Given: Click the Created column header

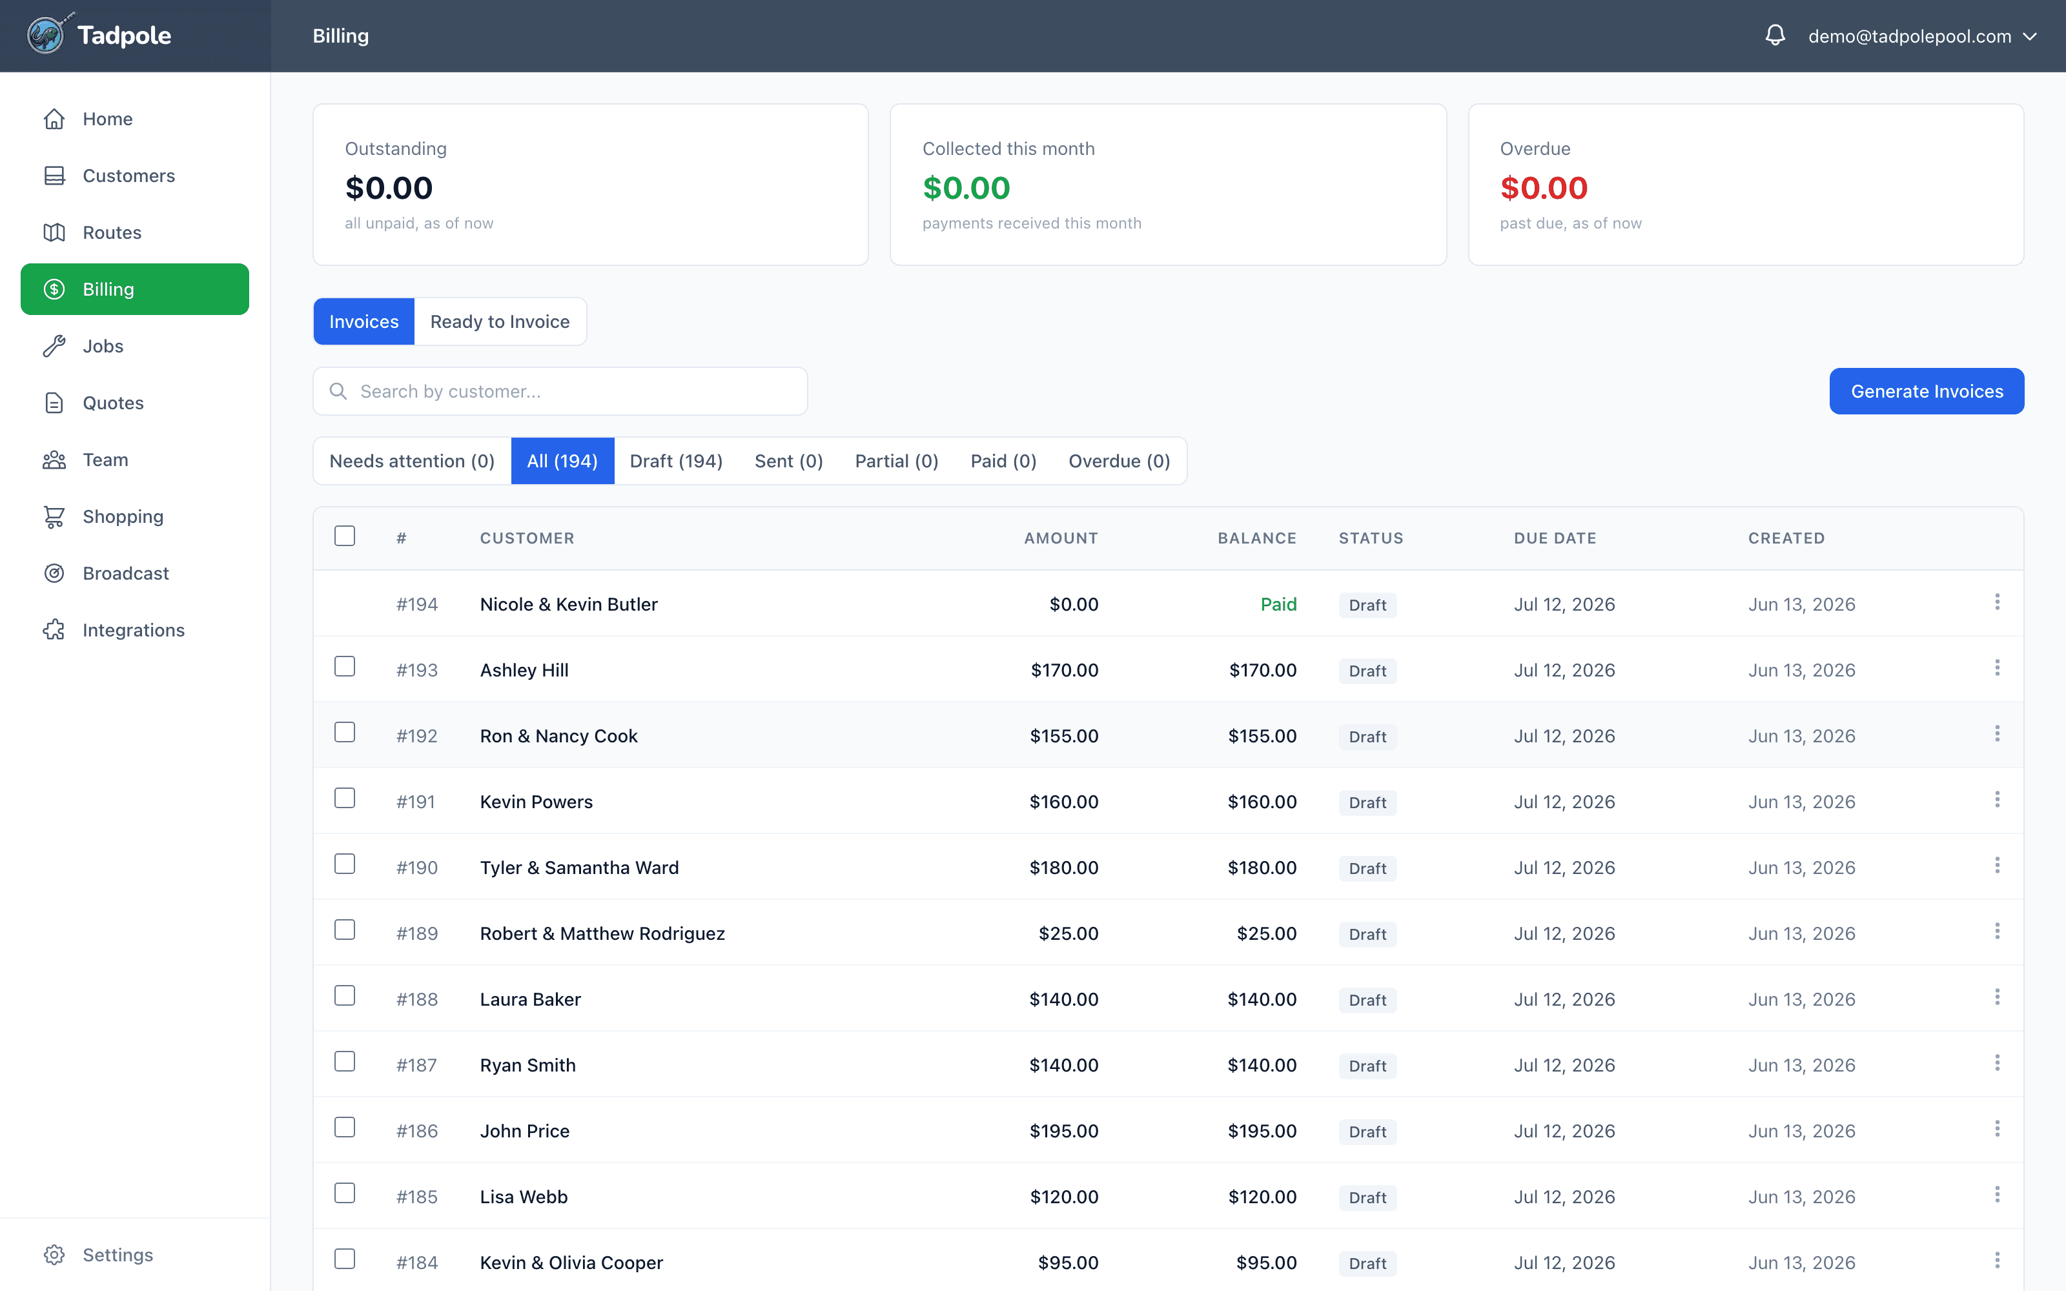Looking at the screenshot, I should [1786, 538].
